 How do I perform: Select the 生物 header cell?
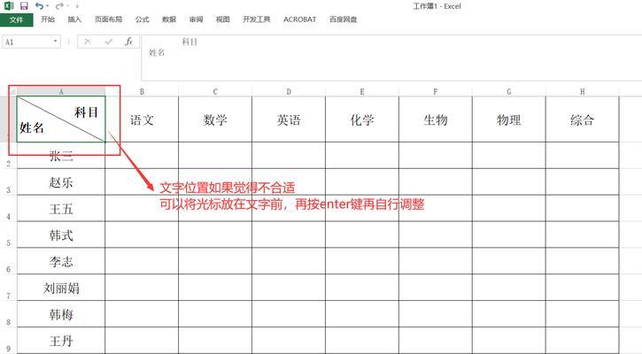pos(436,119)
